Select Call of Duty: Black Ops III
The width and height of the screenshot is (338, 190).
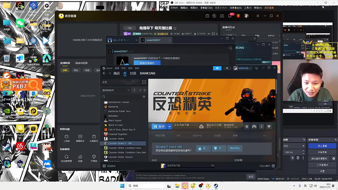pos(122,130)
